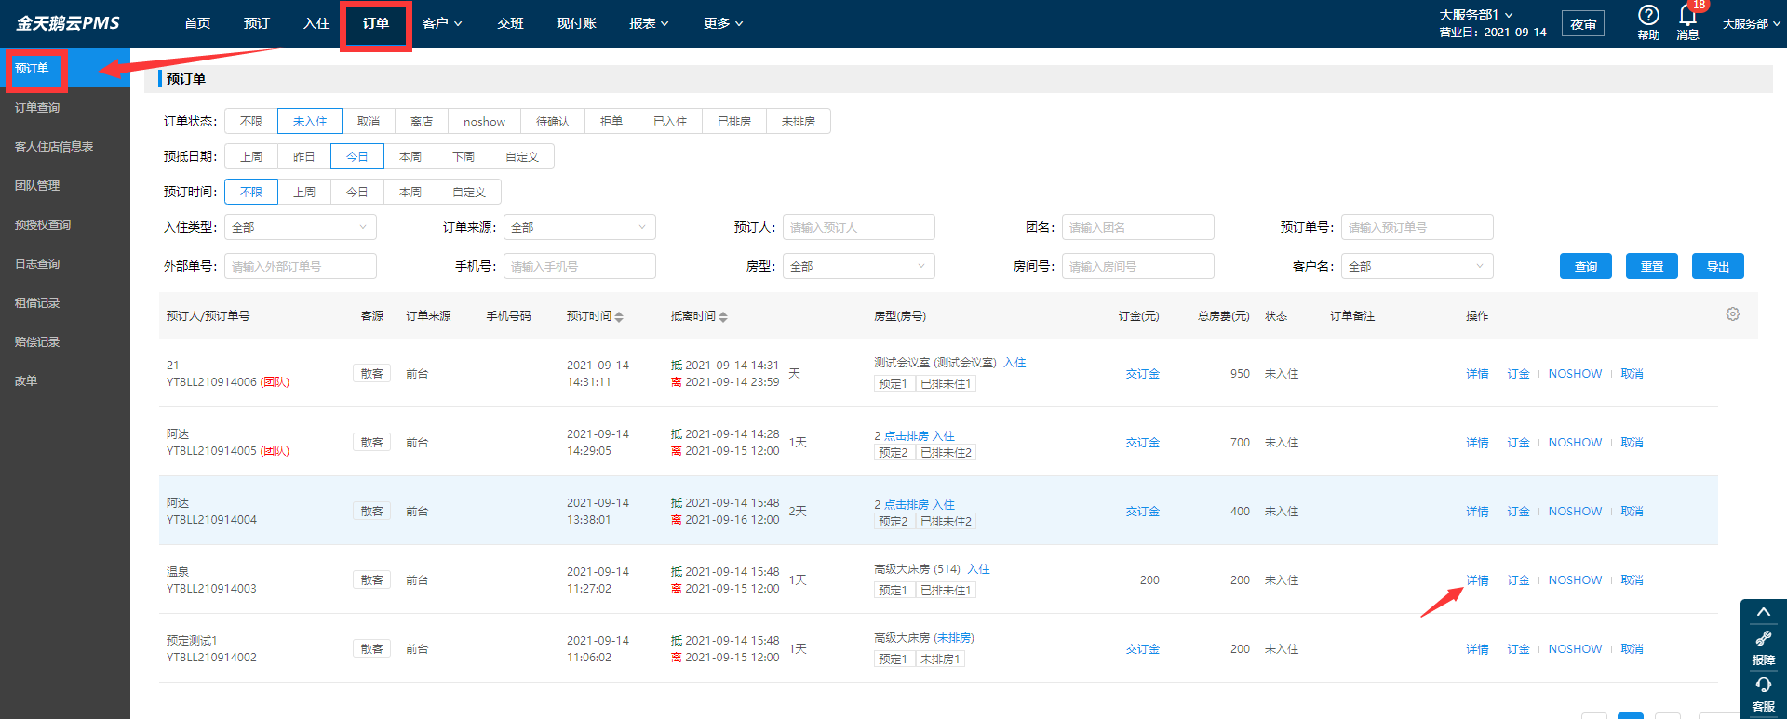This screenshot has width=1787, height=719.
Task: Open the 房型 dropdown
Action: click(x=859, y=266)
